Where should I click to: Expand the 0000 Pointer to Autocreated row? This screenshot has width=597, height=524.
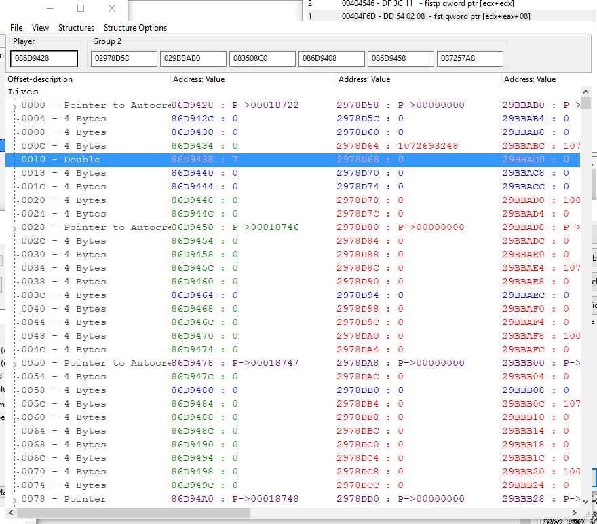pyautogui.click(x=14, y=106)
